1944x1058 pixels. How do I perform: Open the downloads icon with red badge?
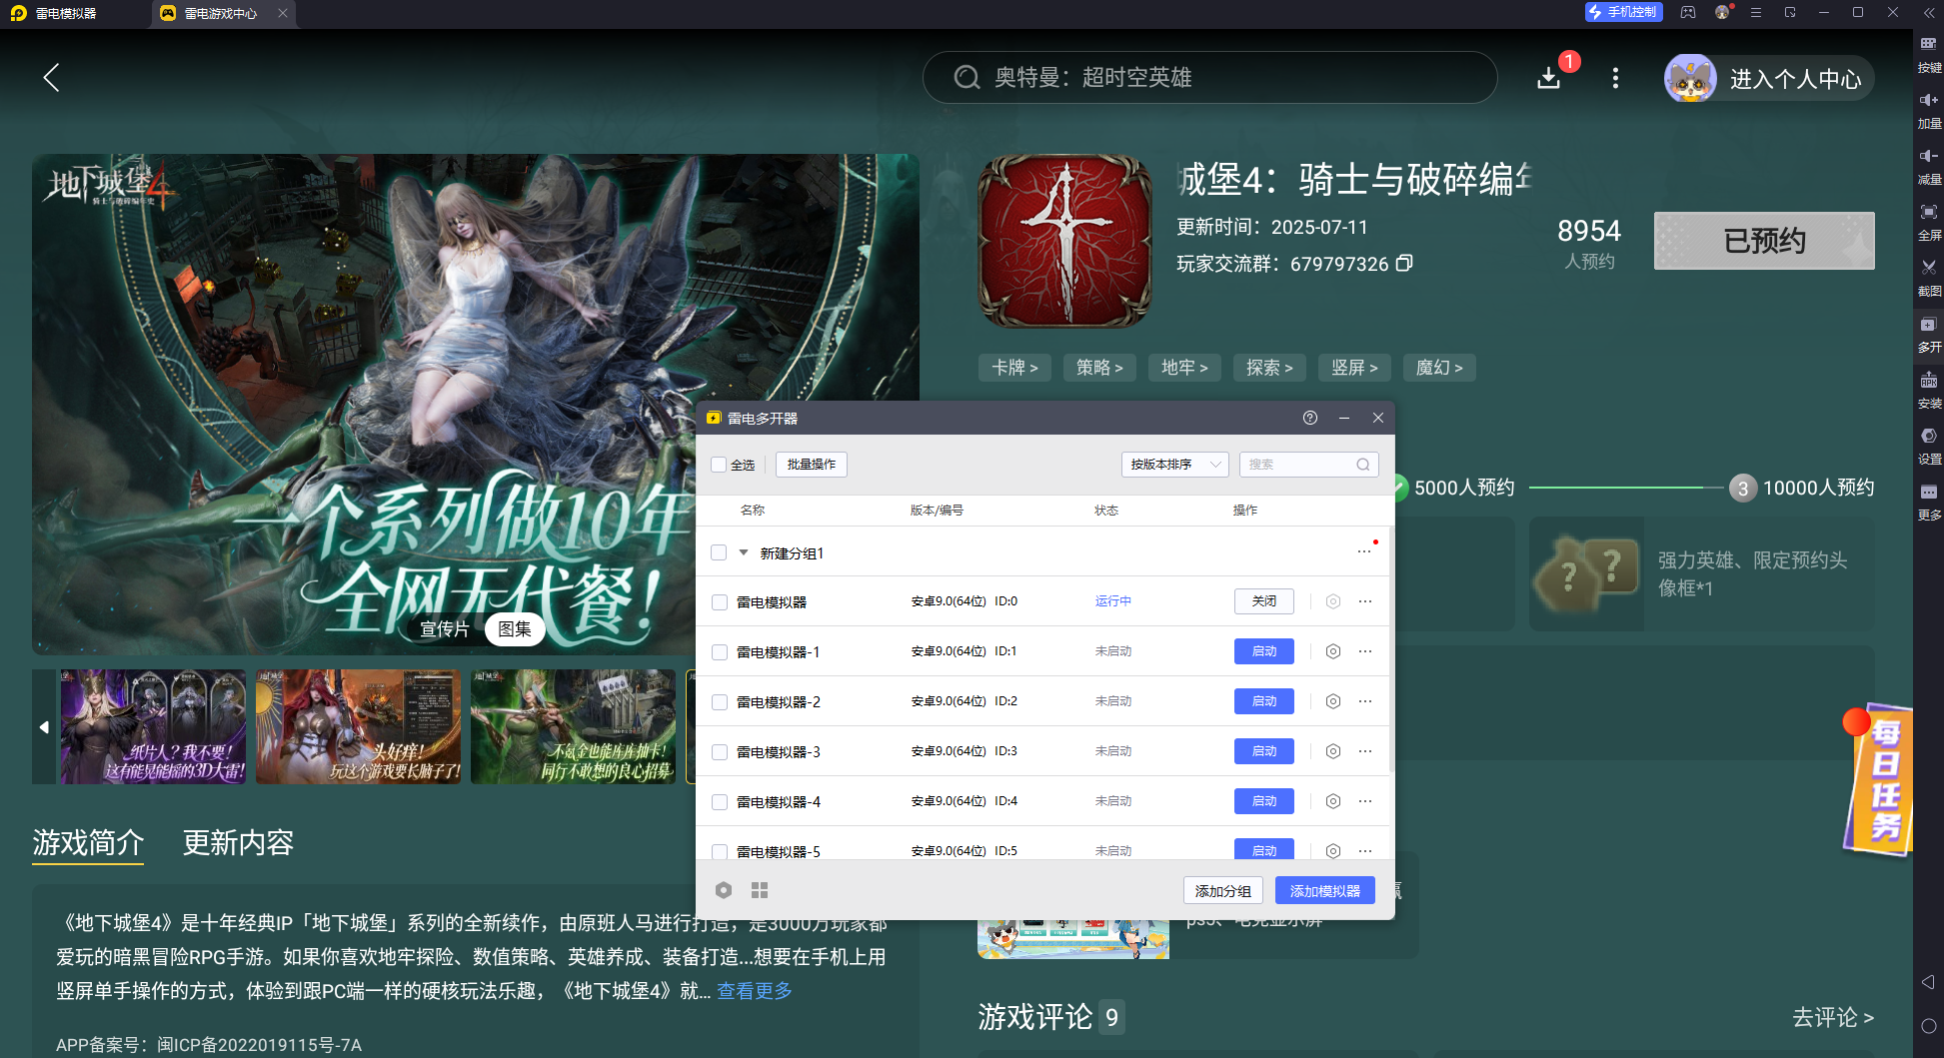coord(1548,78)
